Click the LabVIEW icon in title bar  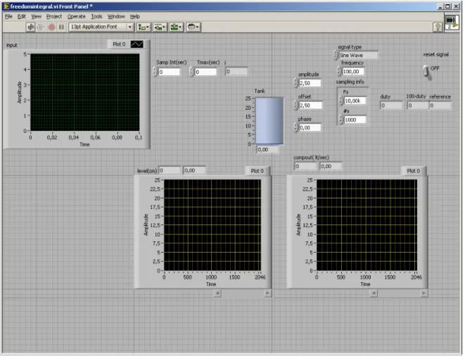click(6, 6)
